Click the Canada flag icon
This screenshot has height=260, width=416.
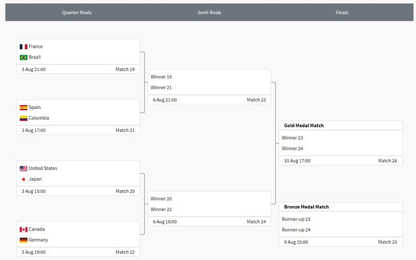(24, 229)
